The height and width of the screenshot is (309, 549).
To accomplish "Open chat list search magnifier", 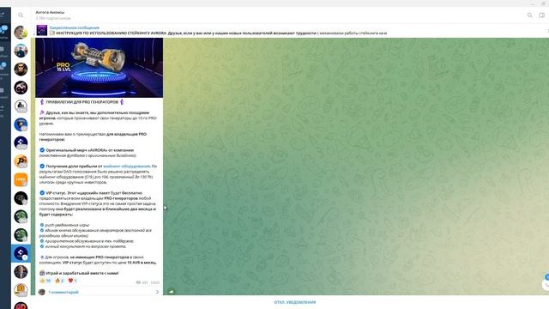I will pos(21,15).
